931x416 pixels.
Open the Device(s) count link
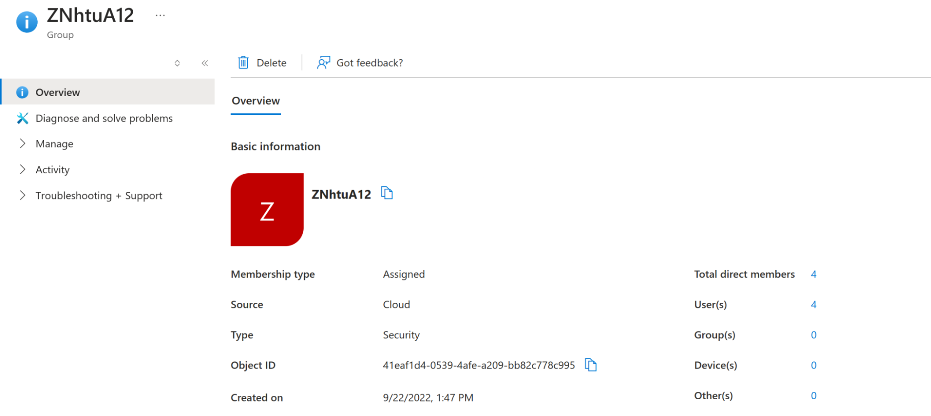(814, 365)
